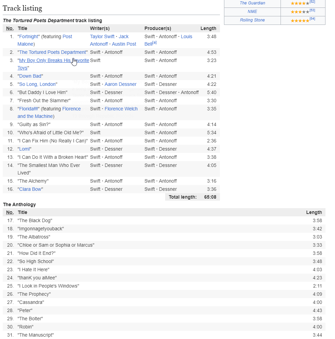Follow the Florence Welch writer link
335x339 pixels.
click(x=121, y=109)
